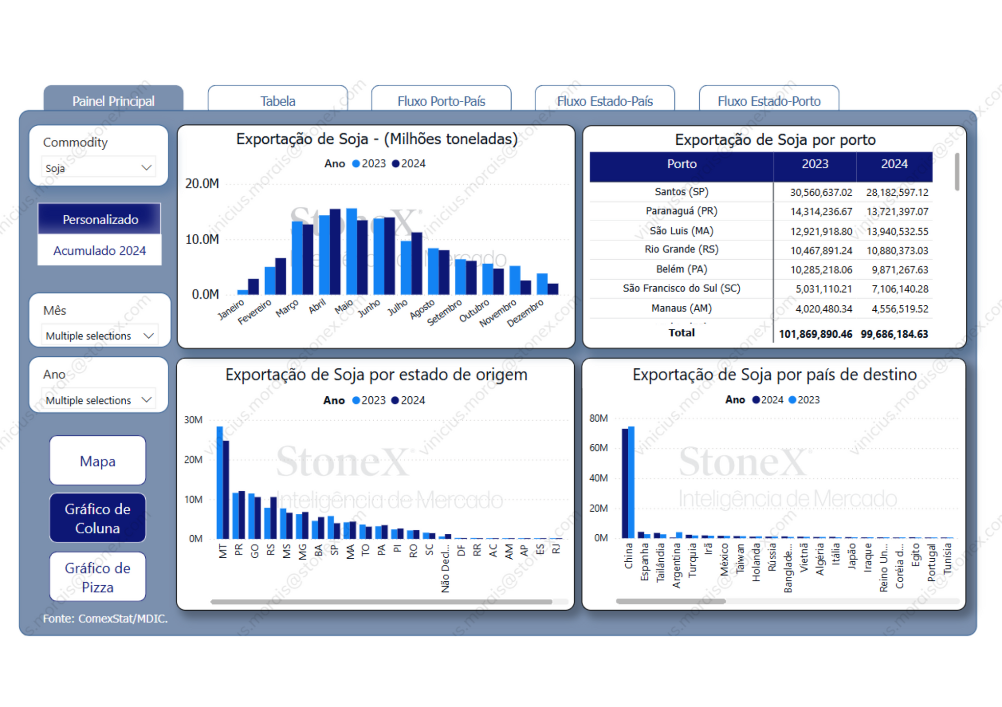Sort port table by 2024 column
Viewport: 1002px width, 707px height.
(x=894, y=164)
